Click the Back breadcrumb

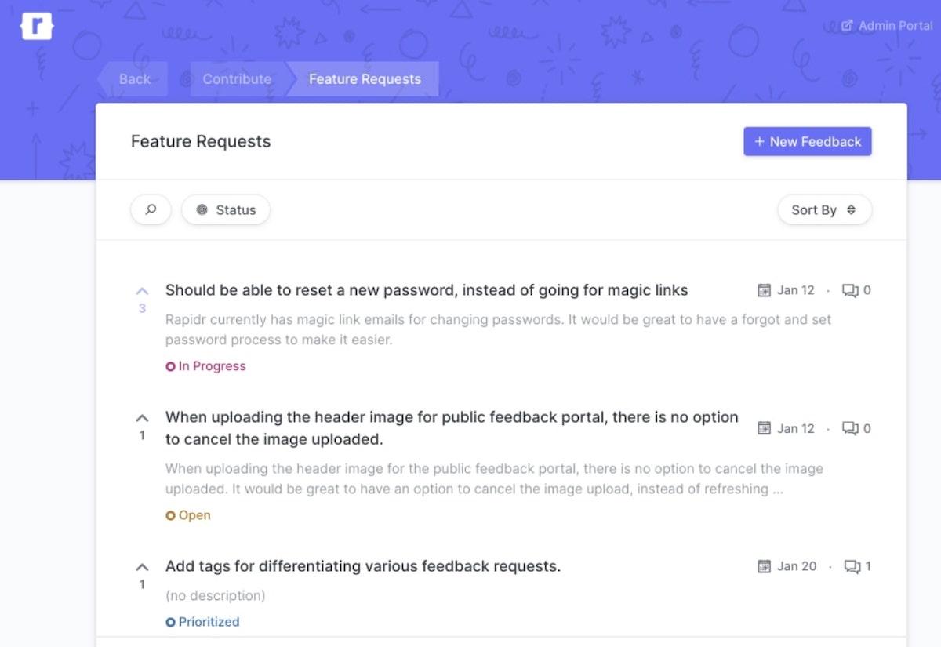[134, 79]
